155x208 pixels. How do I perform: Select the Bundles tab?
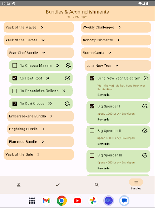136,184
